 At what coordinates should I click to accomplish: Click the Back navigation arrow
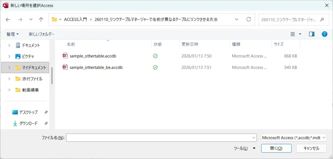(8, 19)
